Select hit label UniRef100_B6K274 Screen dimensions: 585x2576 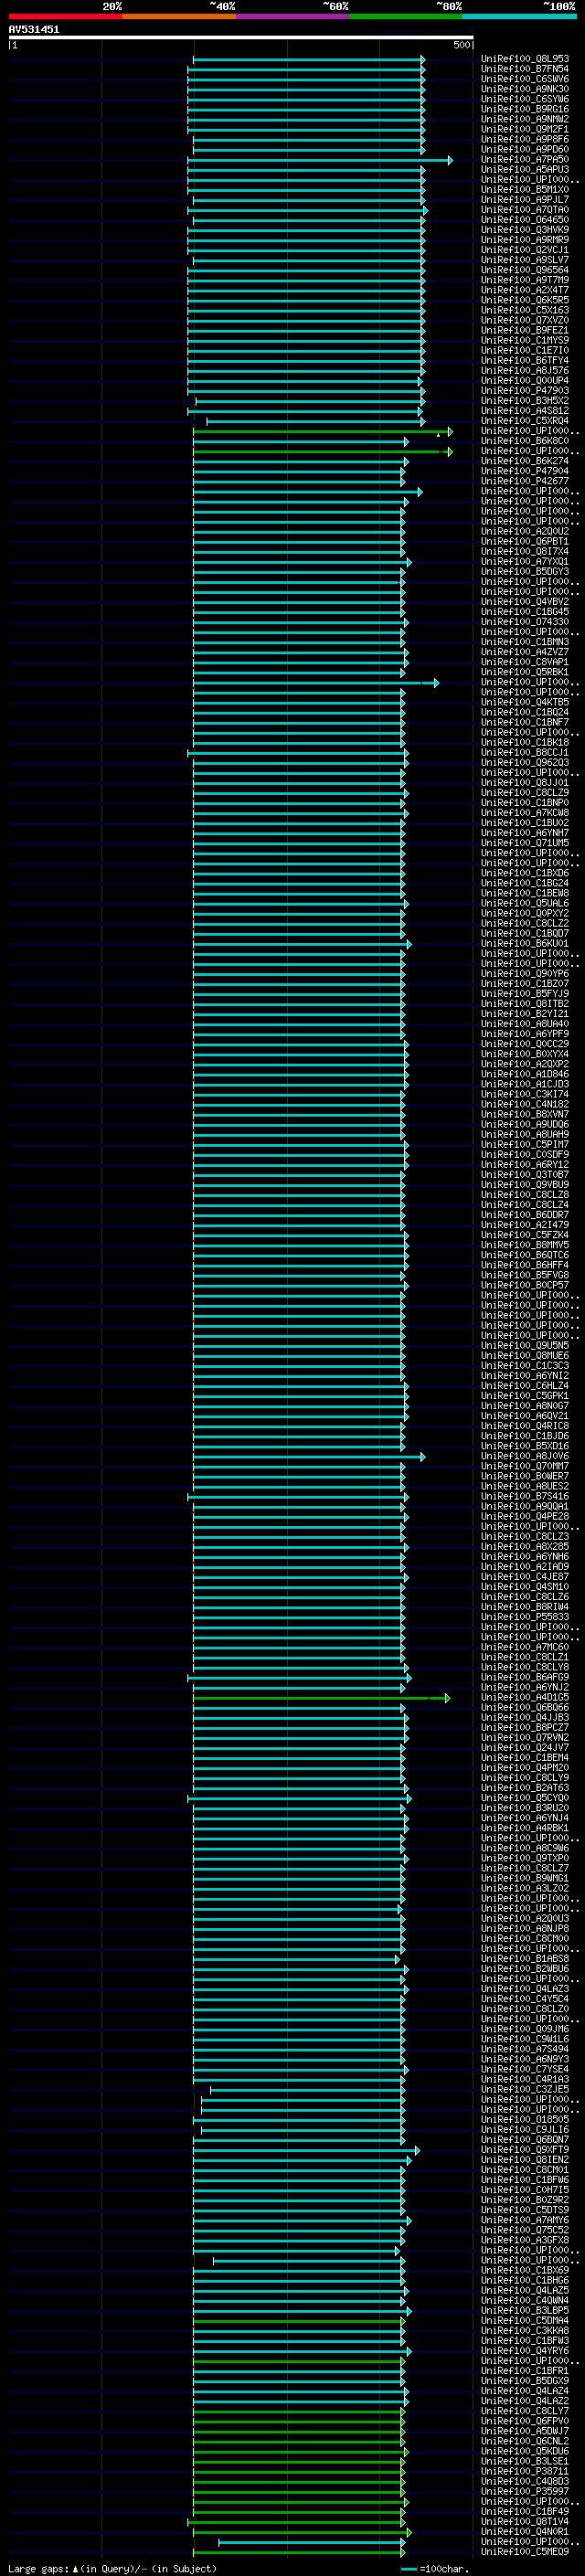525,461
